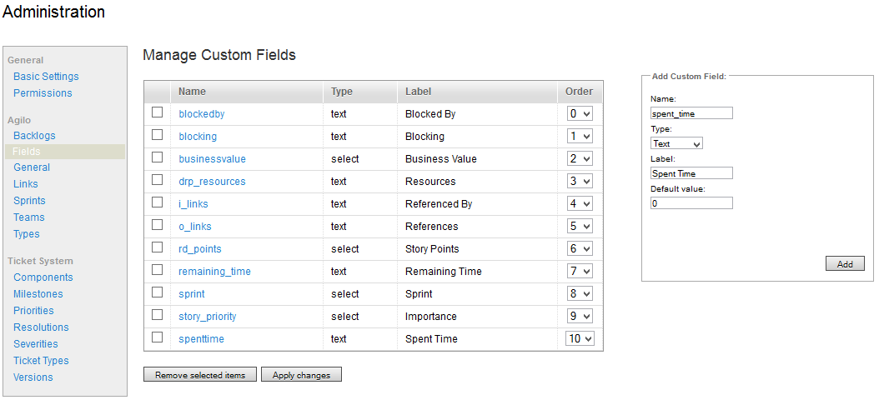The height and width of the screenshot is (400, 879).
Task: Go to Basic Settings admin page
Action: coord(46,77)
